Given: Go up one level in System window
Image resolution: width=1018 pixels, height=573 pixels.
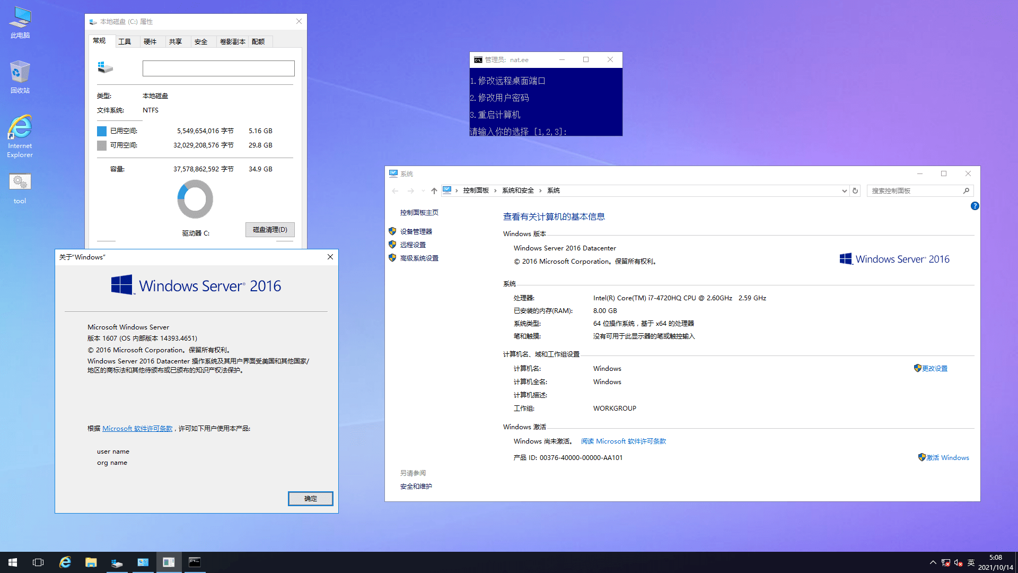Looking at the screenshot, I should coord(434,190).
